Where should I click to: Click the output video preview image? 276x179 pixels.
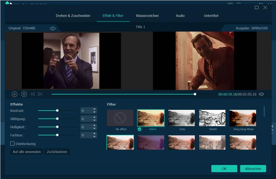(205, 61)
